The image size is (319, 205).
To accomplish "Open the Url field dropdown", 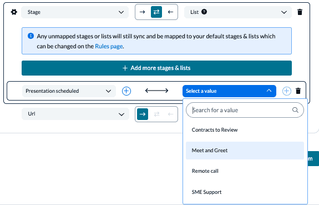I will tap(75, 114).
